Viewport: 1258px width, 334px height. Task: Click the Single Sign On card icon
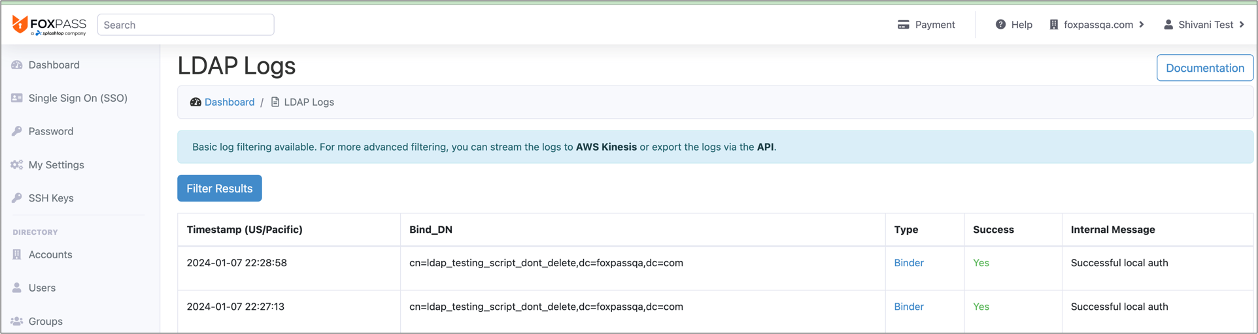point(17,98)
